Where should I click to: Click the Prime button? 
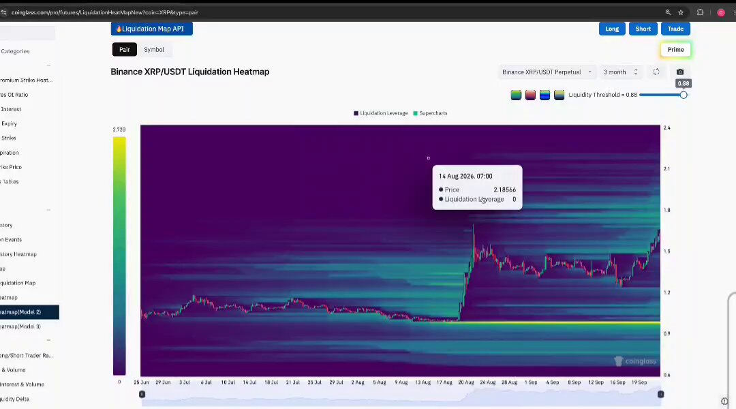click(675, 50)
